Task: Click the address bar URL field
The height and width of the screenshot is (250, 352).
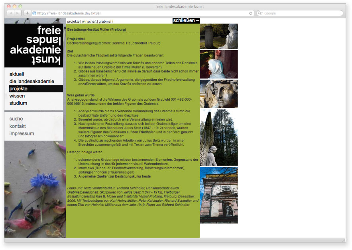Action: point(140,13)
